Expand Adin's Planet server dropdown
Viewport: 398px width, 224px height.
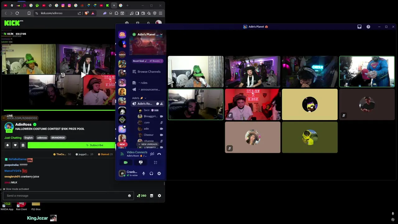pyautogui.click(x=161, y=35)
